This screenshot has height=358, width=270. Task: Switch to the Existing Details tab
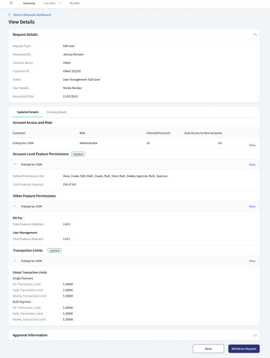pyautogui.click(x=56, y=112)
